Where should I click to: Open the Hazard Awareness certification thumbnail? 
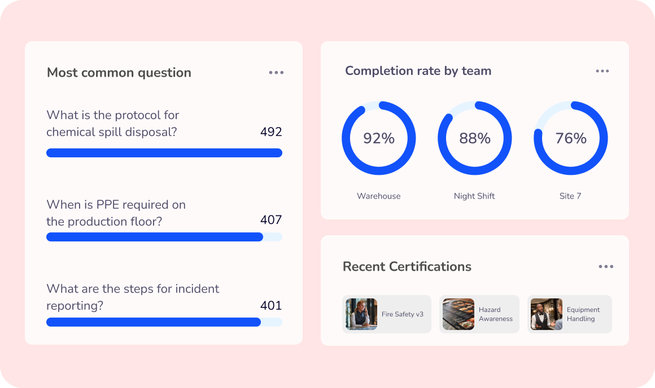[x=459, y=314]
